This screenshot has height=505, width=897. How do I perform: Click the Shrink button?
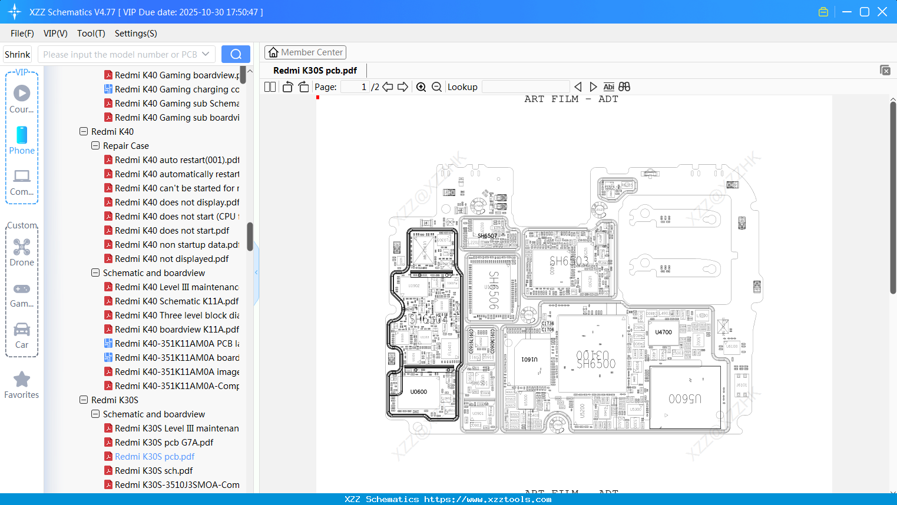(18, 54)
